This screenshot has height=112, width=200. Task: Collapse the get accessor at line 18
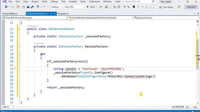point(19,54)
